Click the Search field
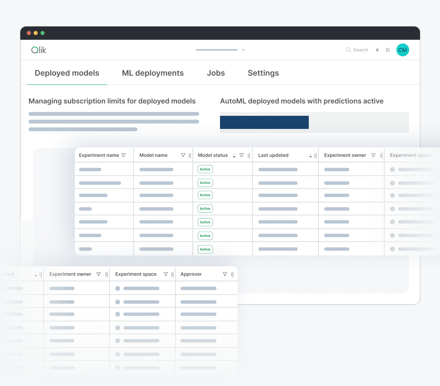Viewport: 440px width, 386px height. (357, 50)
